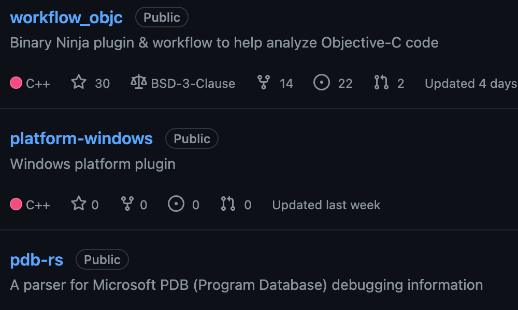518x310 pixels.
Task: Click the issues icon showing 22 issues
Action: [322, 83]
